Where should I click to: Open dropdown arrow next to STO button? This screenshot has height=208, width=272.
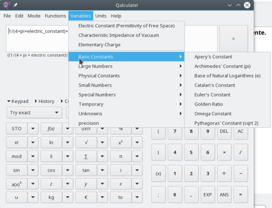coord(33,128)
